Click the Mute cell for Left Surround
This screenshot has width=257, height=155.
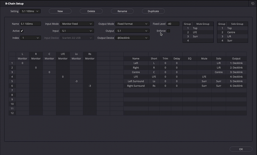204,81
